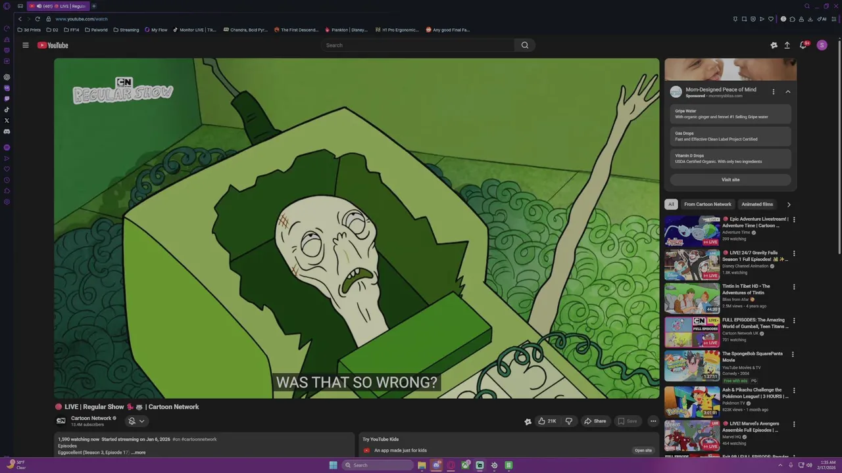The image size is (842, 473).
Task: Click Open site for YouTube Kids
Action: click(643, 451)
